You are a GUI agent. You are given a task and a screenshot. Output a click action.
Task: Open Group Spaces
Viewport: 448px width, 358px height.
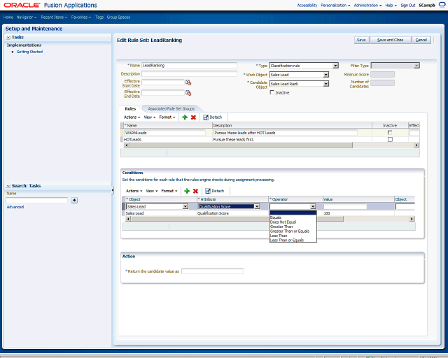(x=118, y=17)
